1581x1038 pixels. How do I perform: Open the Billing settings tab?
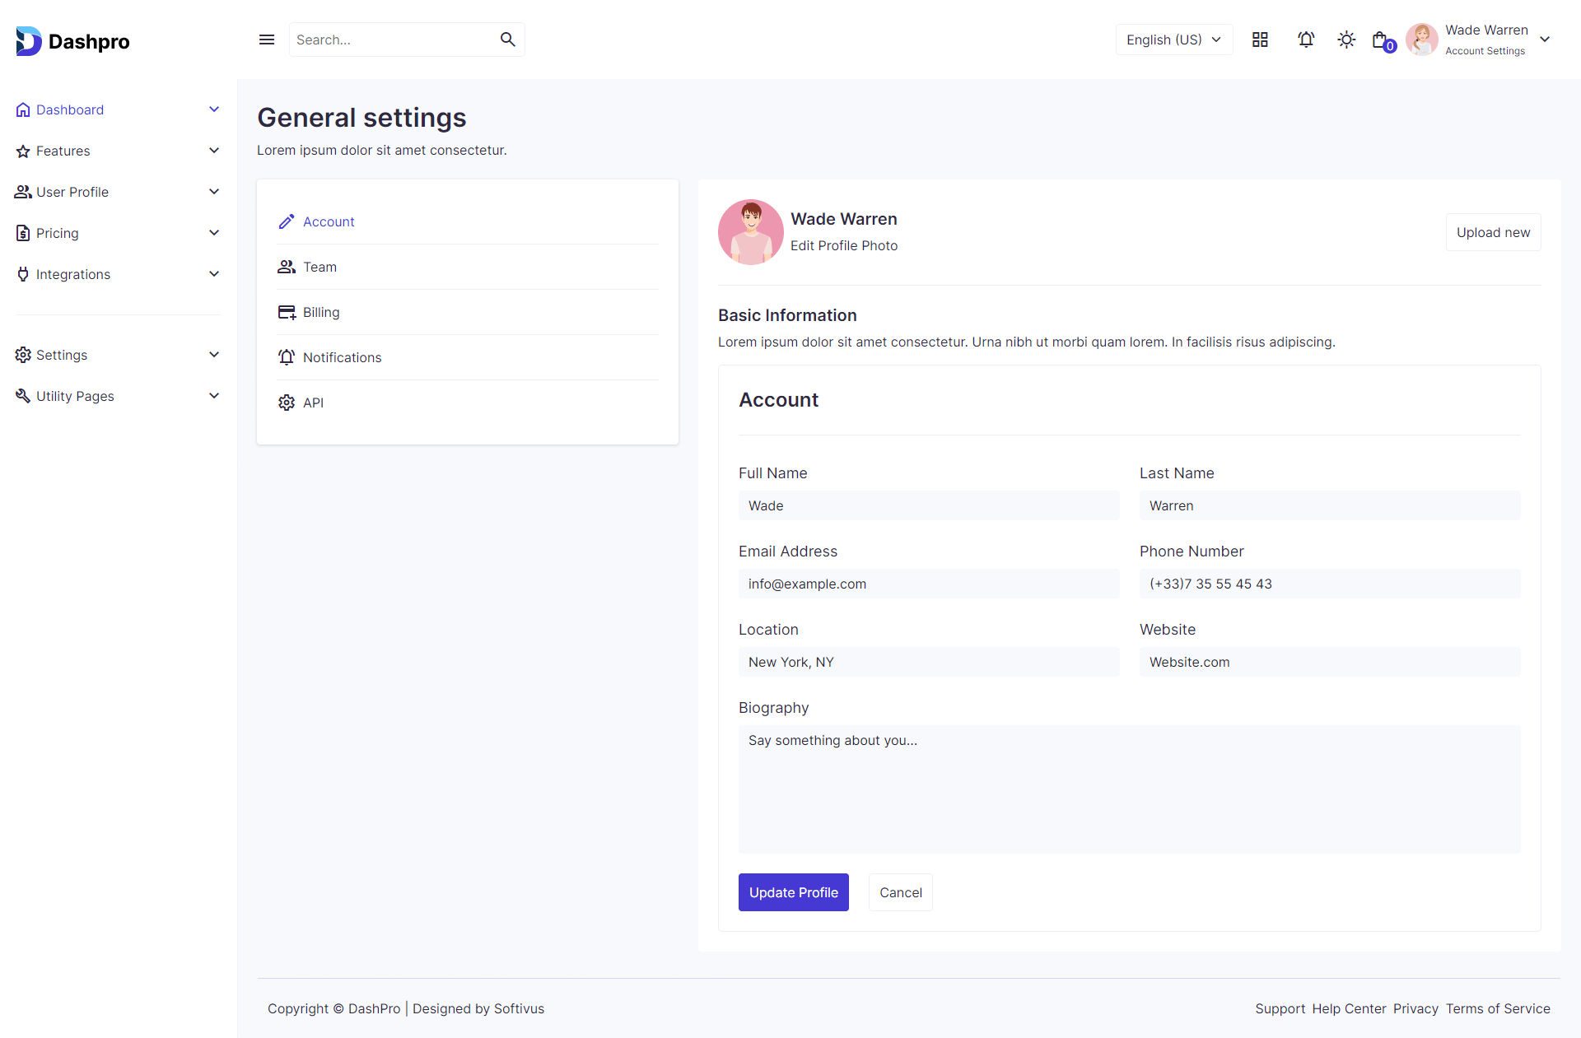click(321, 312)
